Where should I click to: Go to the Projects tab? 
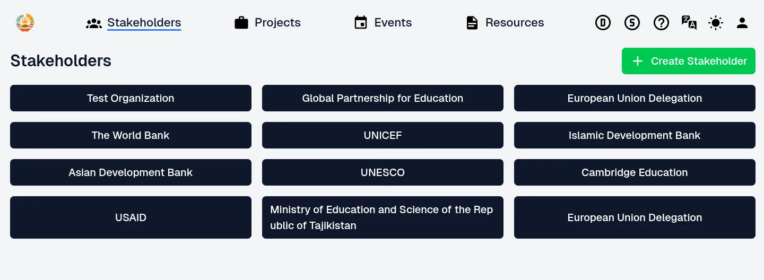pos(267,23)
